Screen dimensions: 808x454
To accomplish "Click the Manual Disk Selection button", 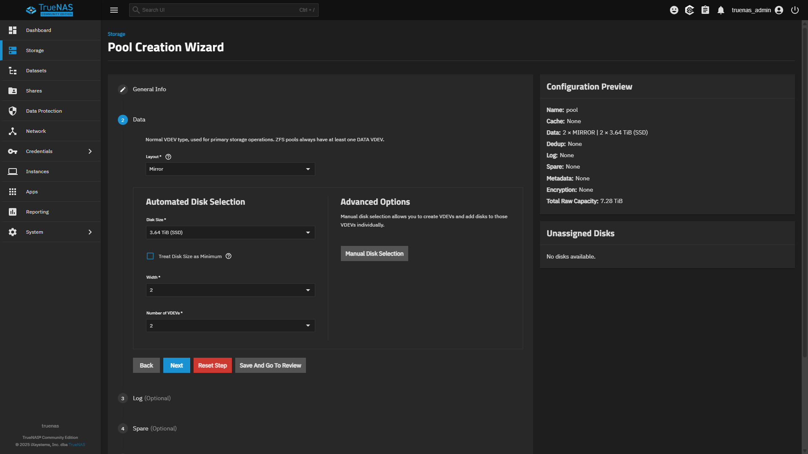I will pos(374,253).
